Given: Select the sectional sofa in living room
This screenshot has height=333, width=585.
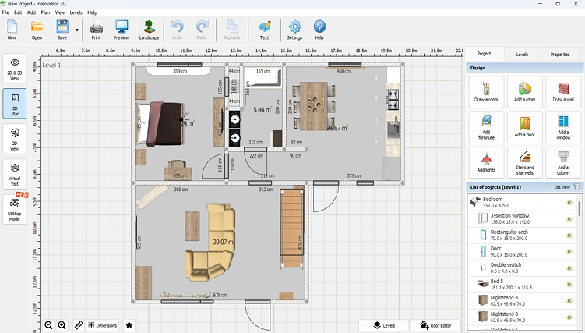Looking at the screenshot, I should click(211, 242).
